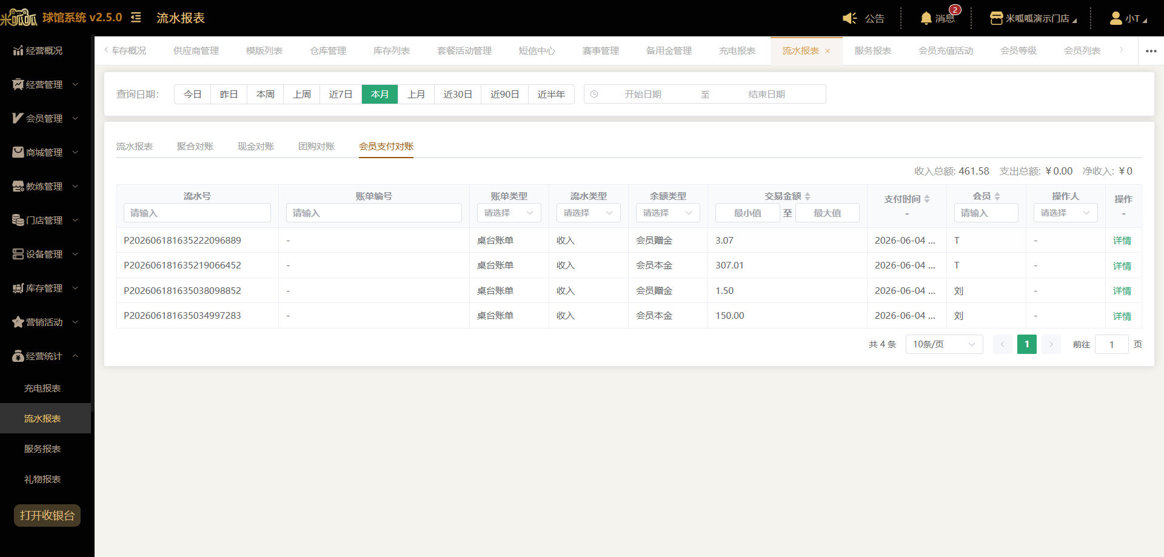Open 详情 for the 307.01 transaction

tap(1122, 266)
